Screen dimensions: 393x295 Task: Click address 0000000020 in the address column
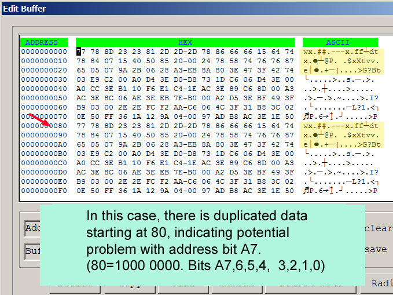click(44, 70)
